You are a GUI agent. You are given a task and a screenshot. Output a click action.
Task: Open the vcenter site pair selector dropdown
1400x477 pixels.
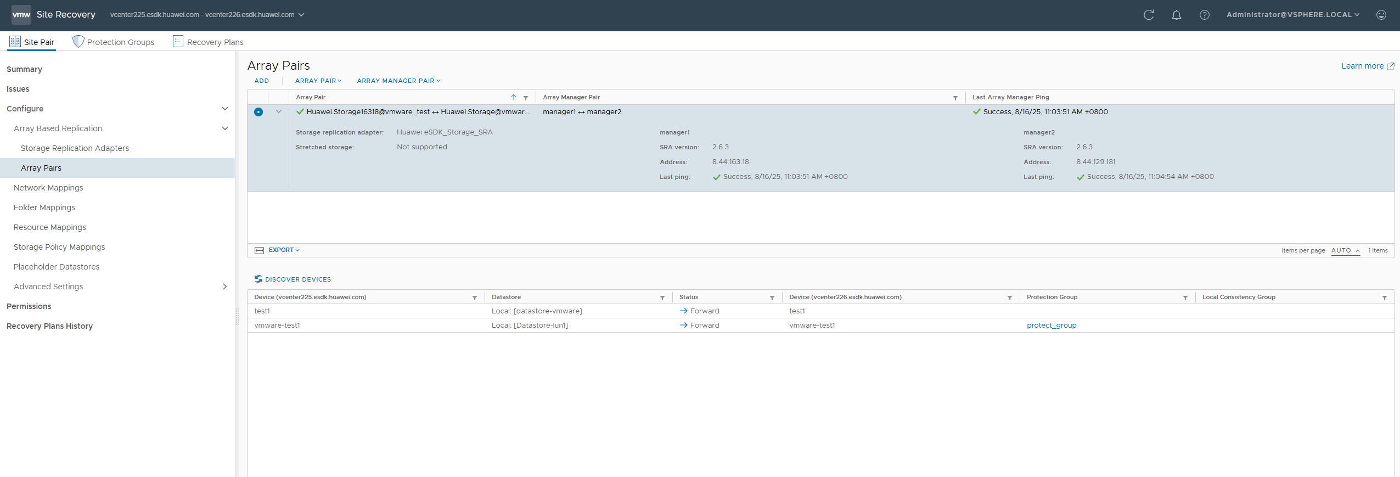tap(207, 15)
